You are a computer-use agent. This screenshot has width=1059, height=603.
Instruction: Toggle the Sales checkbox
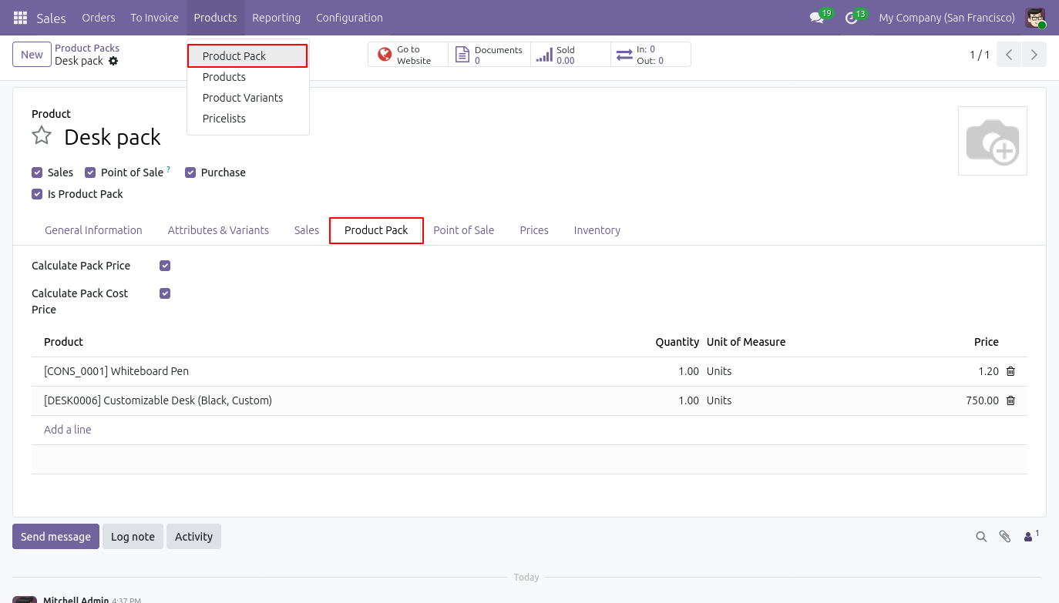pos(37,173)
